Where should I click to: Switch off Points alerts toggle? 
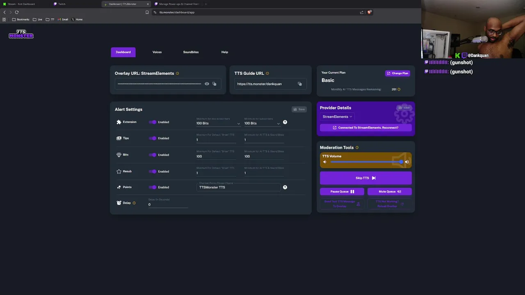click(x=153, y=187)
